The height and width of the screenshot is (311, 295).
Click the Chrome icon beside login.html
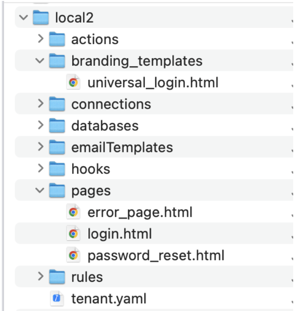click(x=73, y=234)
